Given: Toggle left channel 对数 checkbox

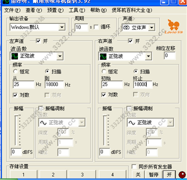Looking at the screenshot, I should pyautogui.click(x=15, y=95).
